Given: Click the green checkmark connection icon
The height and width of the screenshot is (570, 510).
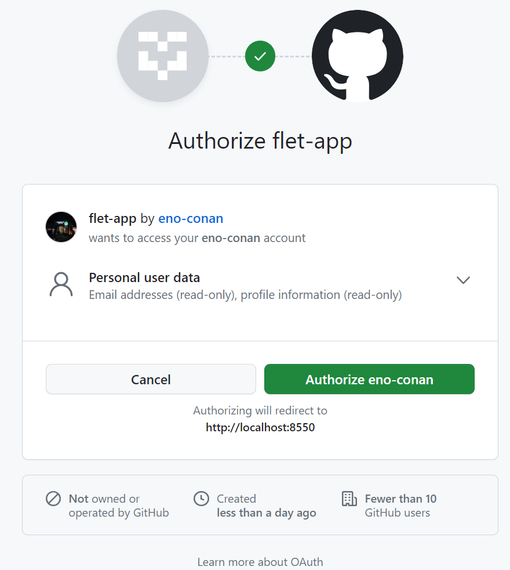Looking at the screenshot, I should (x=260, y=56).
